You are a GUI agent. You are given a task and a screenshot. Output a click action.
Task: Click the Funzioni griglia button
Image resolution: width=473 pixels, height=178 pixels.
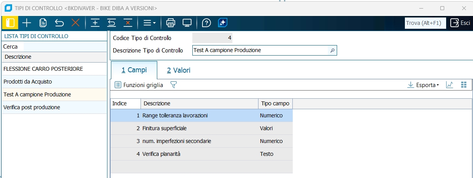139,85
